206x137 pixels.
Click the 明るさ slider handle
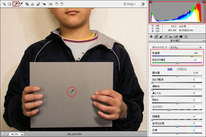pos(177,103)
